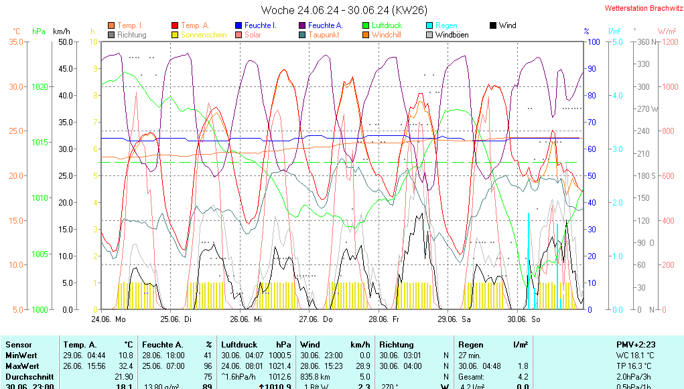Click the orange Temp. I. legend square
684x389 pixels.
click(112, 25)
